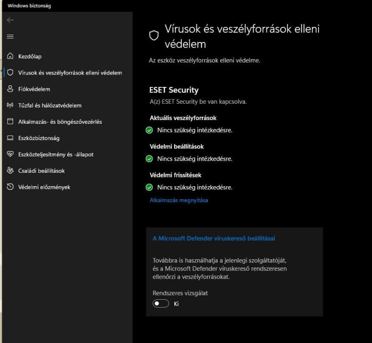Image resolution: width=372 pixels, height=343 pixels.
Task: Toggle the Rendszeres vizsgálat switch
Action: (x=161, y=303)
